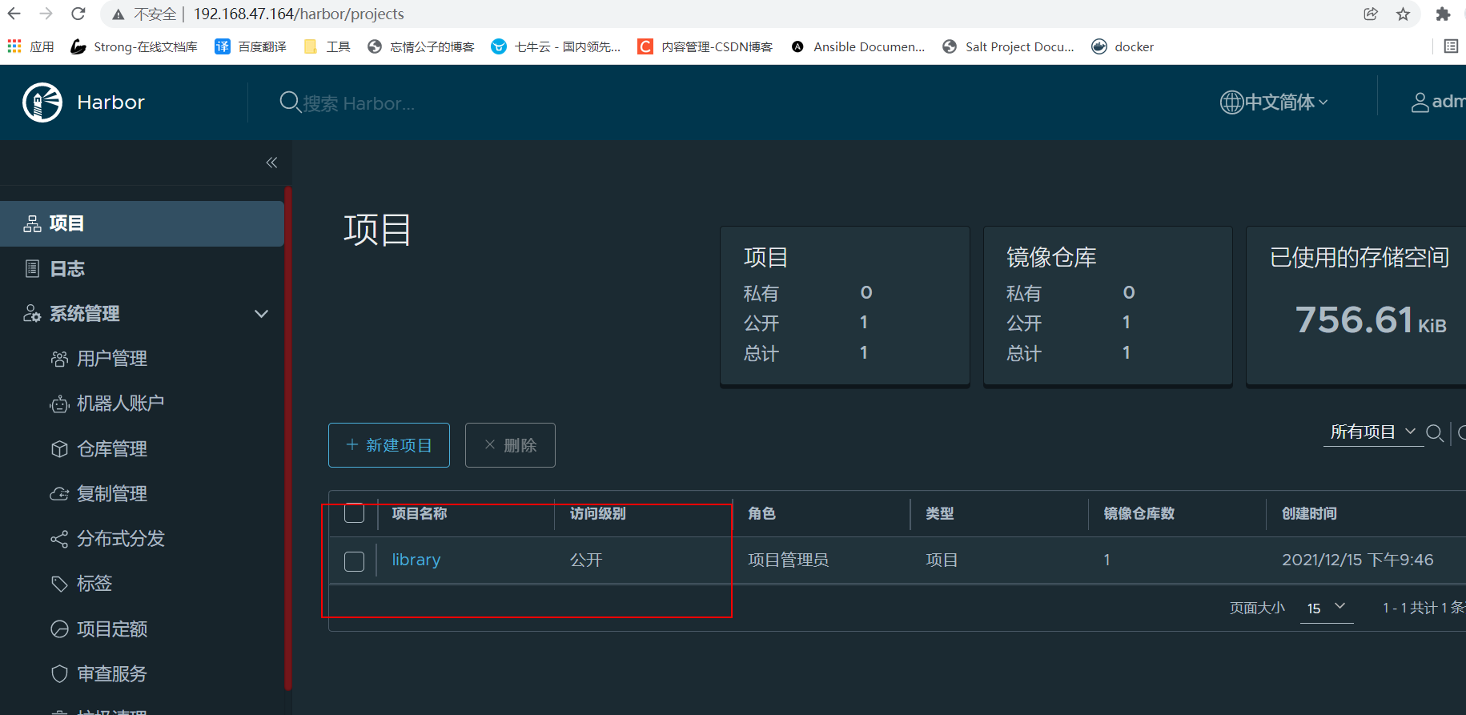The image size is (1466, 715).
Task: Click the search magnifier icon in header
Action: tap(289, 102)
